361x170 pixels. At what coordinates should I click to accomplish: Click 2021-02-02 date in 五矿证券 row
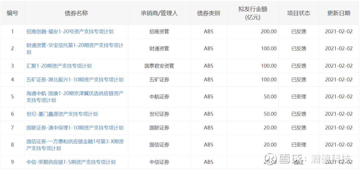339,79
